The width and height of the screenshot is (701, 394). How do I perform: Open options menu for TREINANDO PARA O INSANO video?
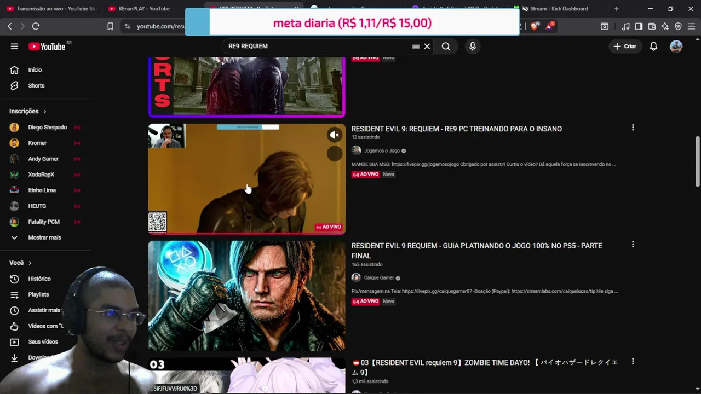coord(633,128)
